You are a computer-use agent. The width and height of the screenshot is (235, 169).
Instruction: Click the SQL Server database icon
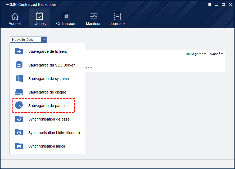tap(19, 65)
